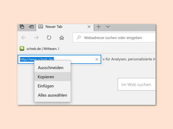
Task: Click the search magnifier in the address bar
Action: (79, 37)
